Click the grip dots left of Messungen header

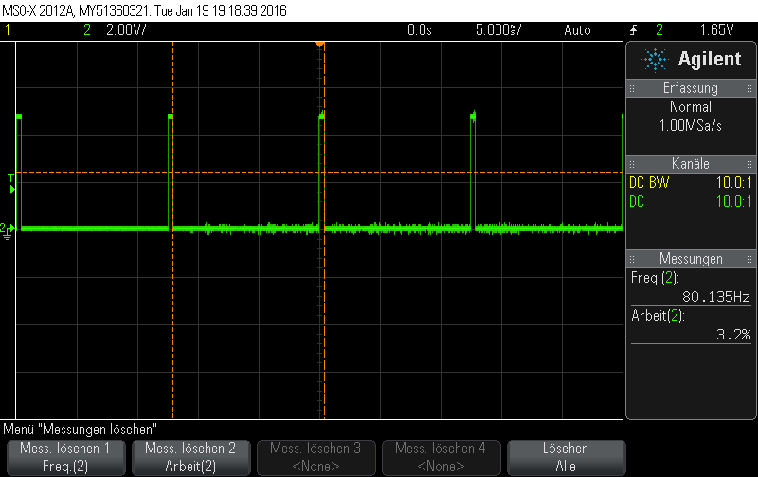click(x=632, y=259)
